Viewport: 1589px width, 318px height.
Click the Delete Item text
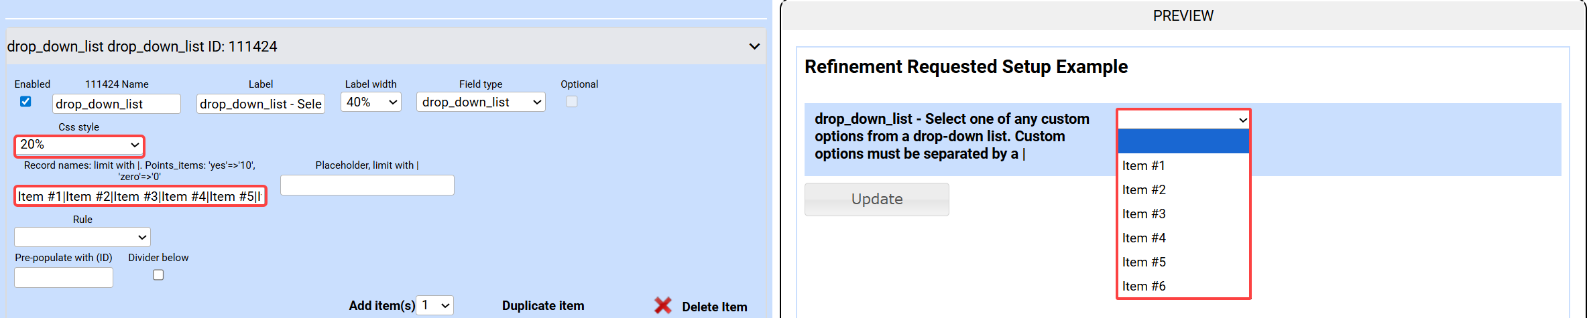click(714, 307)
